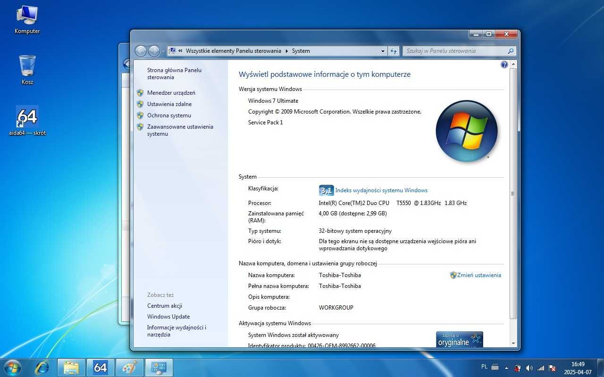
Task: Select the Control Panel taskbar button
Action: pyautogui.click(x=159, y=368)
